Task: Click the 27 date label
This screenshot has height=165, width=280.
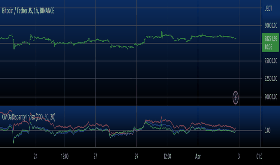Action: pyautogui.click(x=95, y=156)
